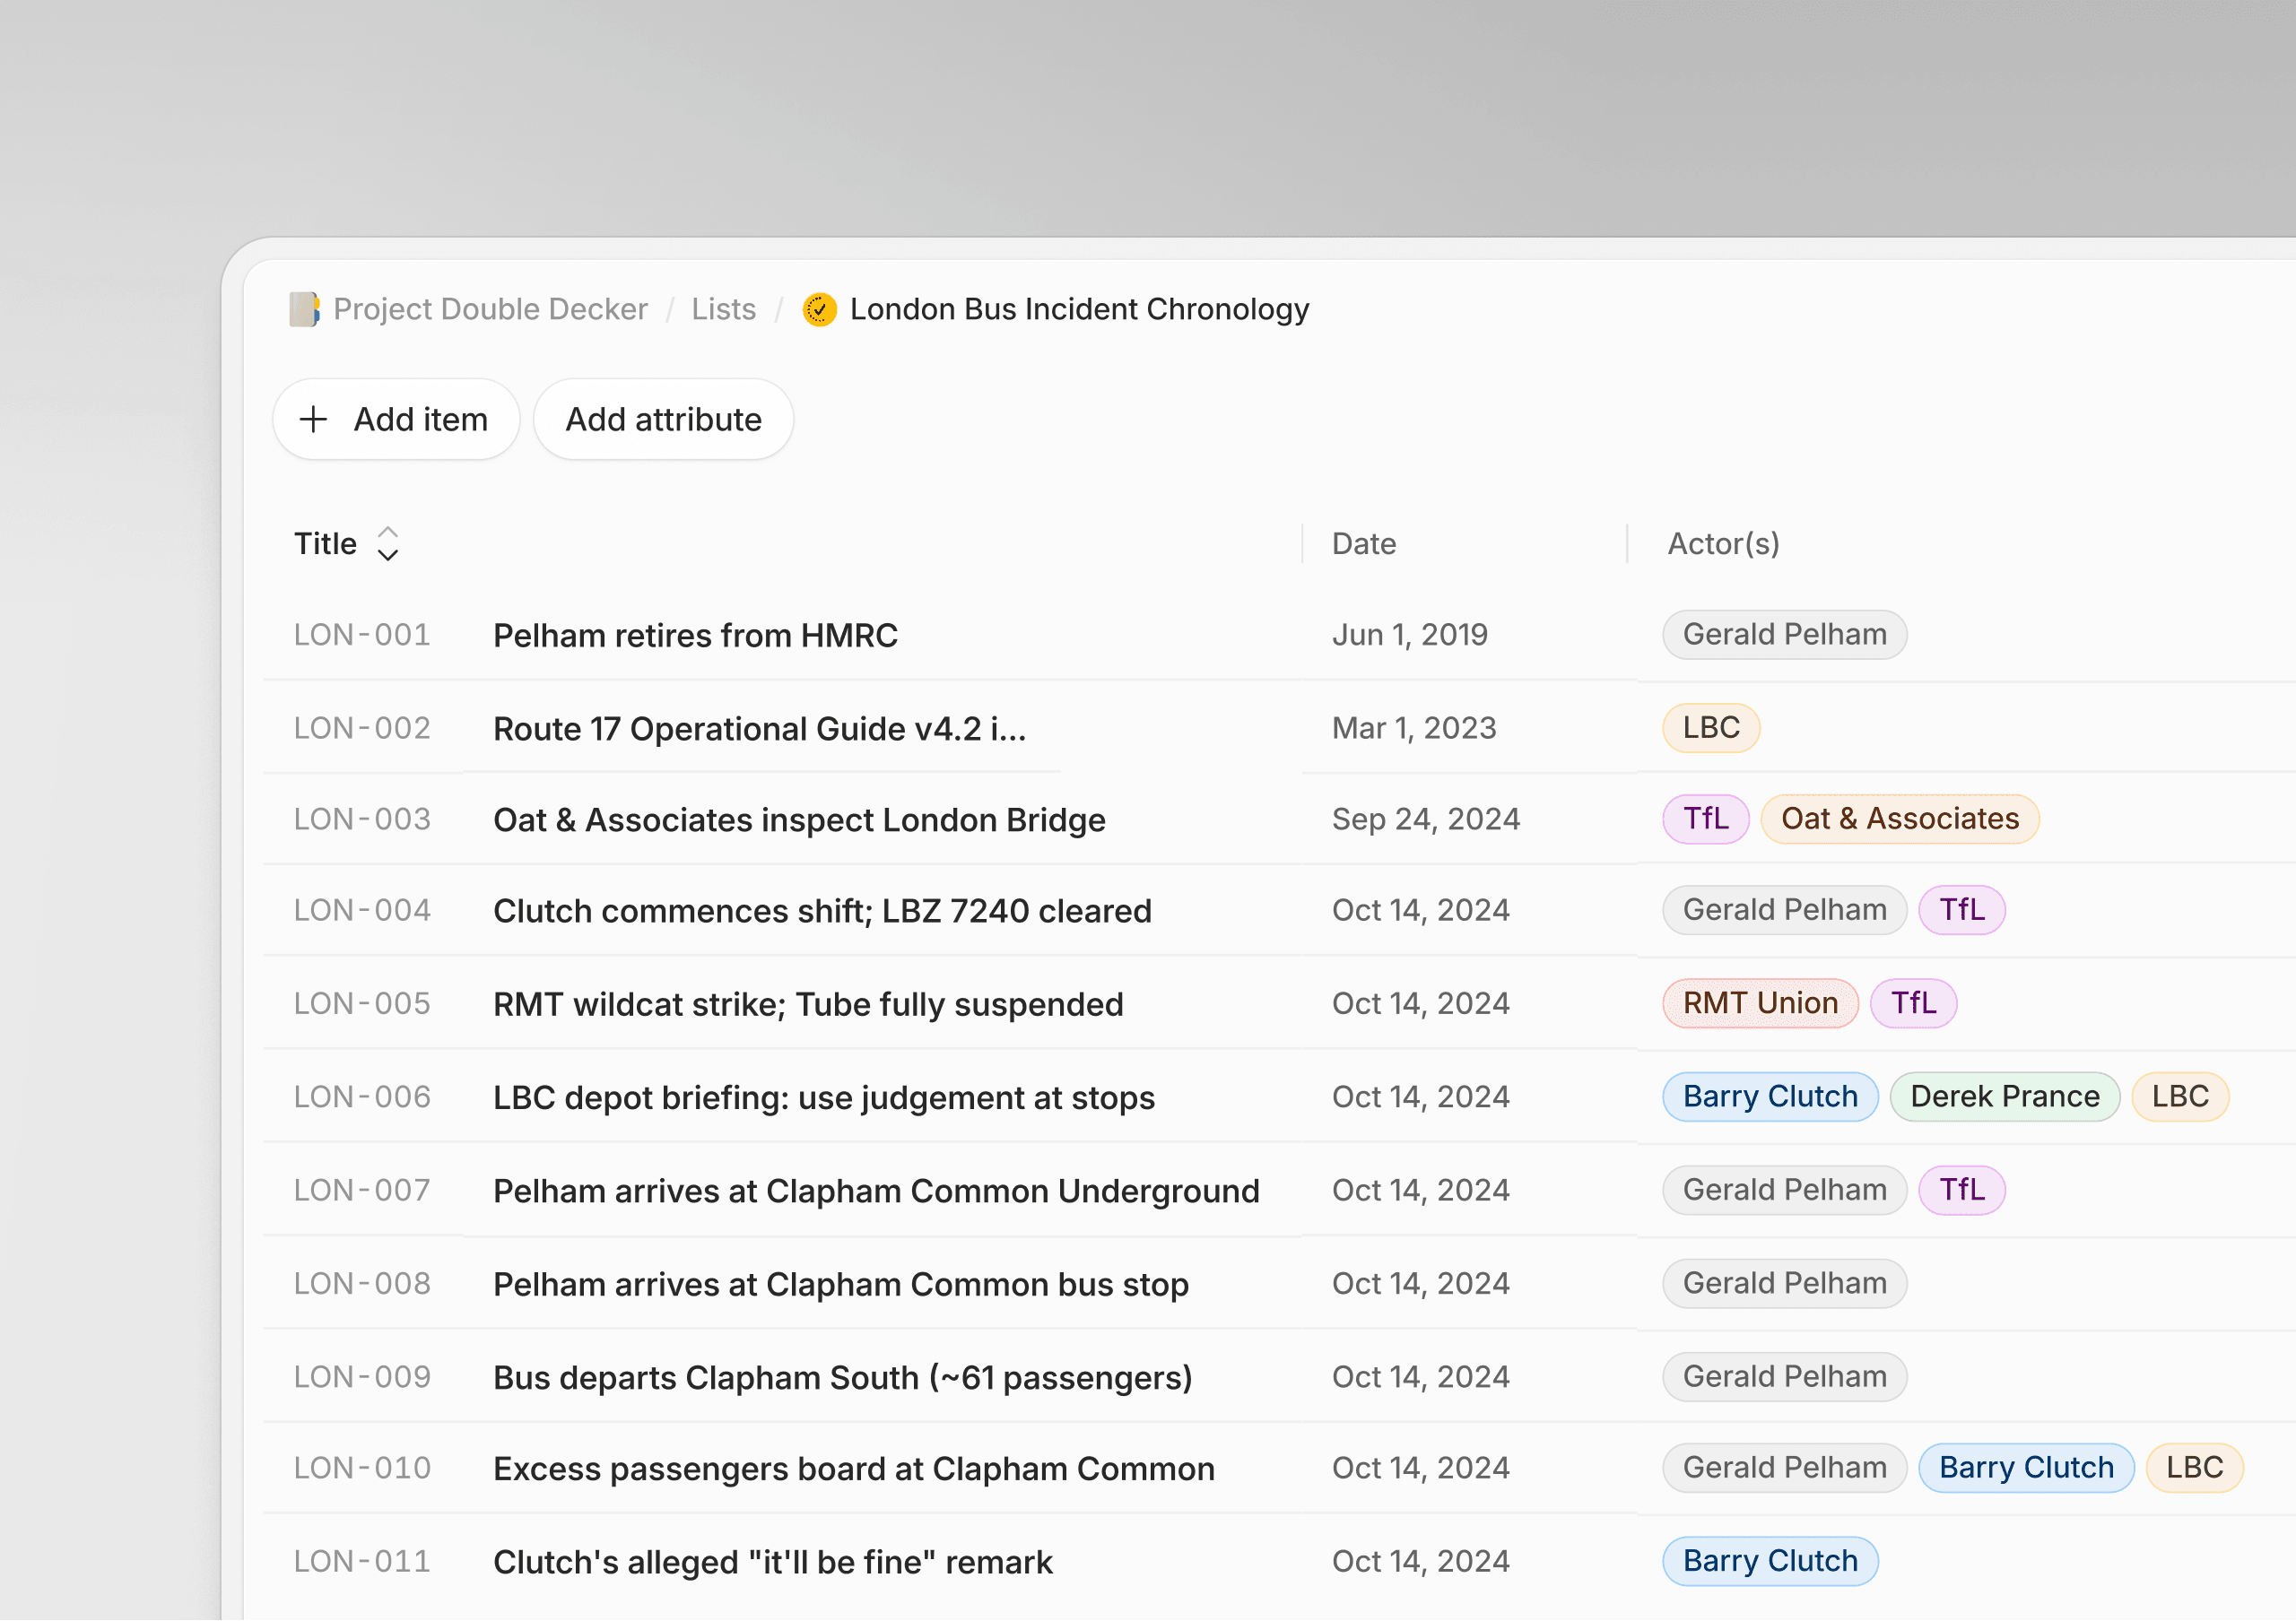Click the Jun 1, 2019 date cell
2296x1621 pixels.
pyautogui.click(x=1410, y=635)
